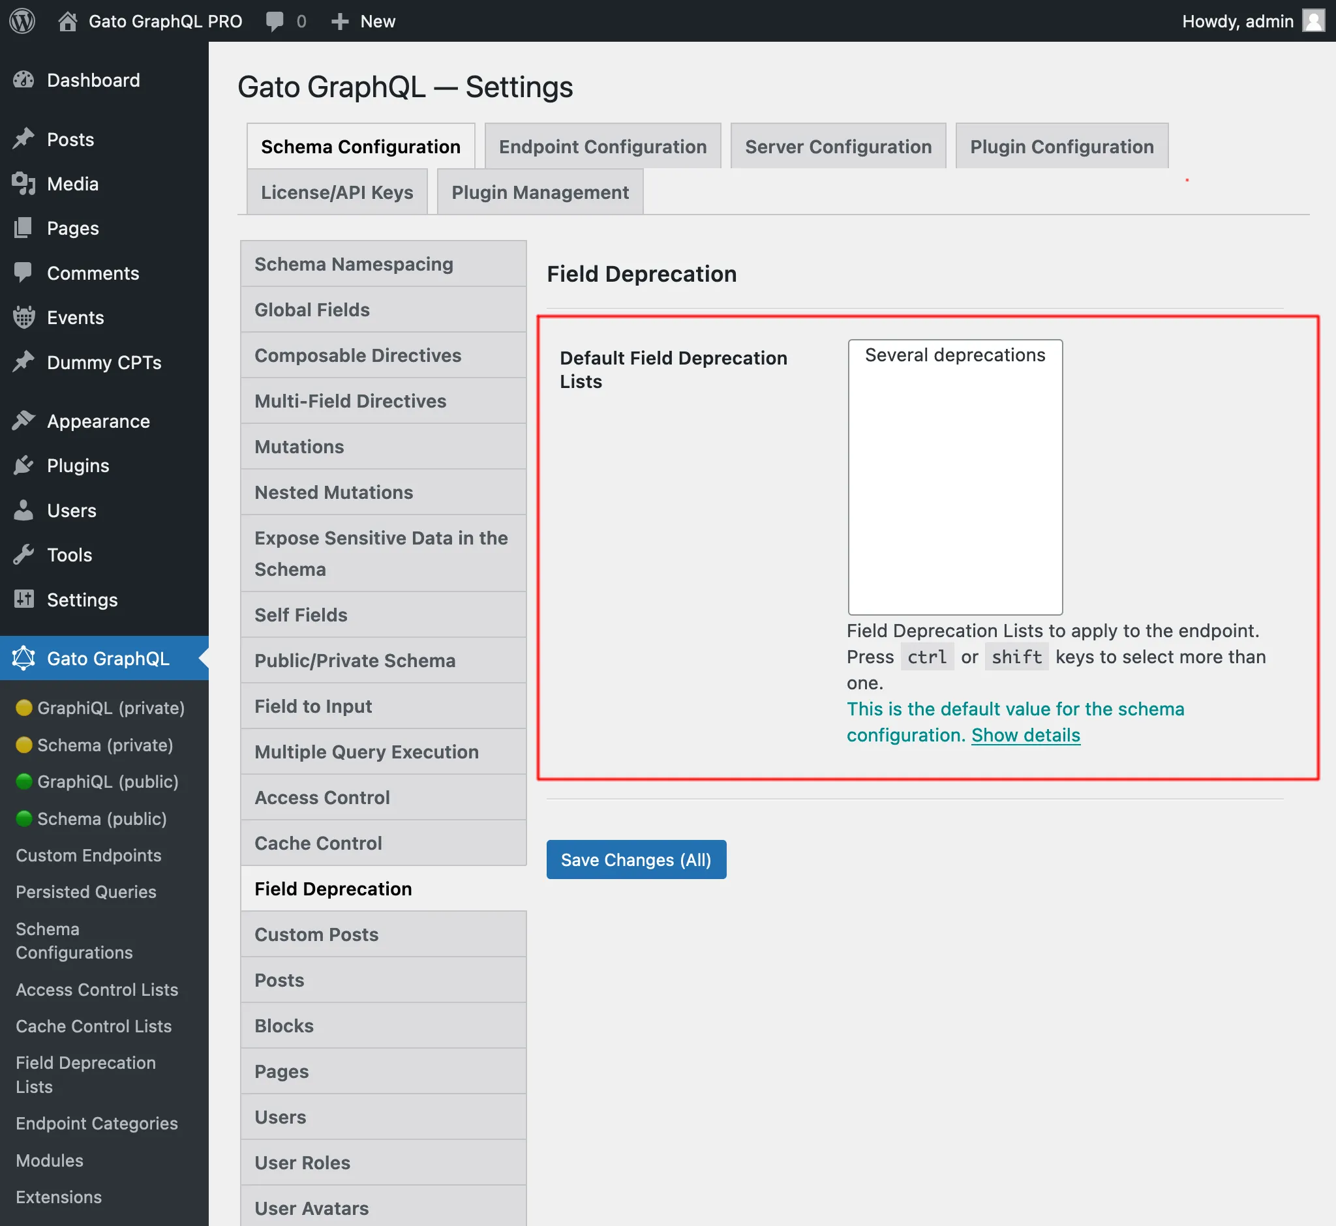1336x1226 pixels.
Task: Open the Plugin Configuration tab
Action: pos(1062,146)
